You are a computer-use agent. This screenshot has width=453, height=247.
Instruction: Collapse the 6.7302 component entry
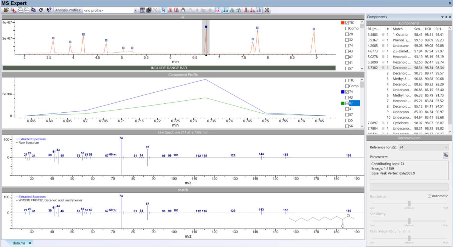383,68
